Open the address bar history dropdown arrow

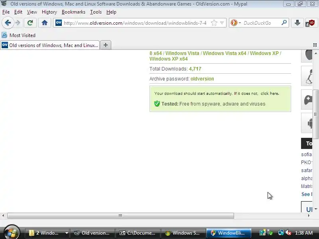click(x=222, y=23)
